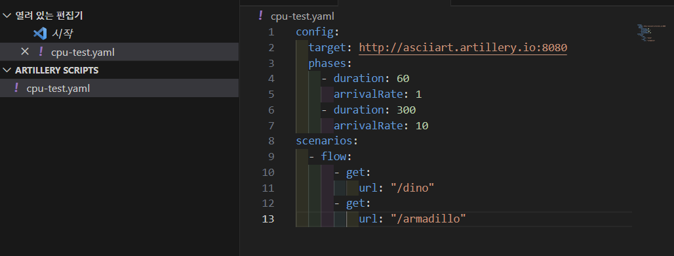The image size is (674, 256).
Task: Place cursor on the flow: key
Action: 336,157
